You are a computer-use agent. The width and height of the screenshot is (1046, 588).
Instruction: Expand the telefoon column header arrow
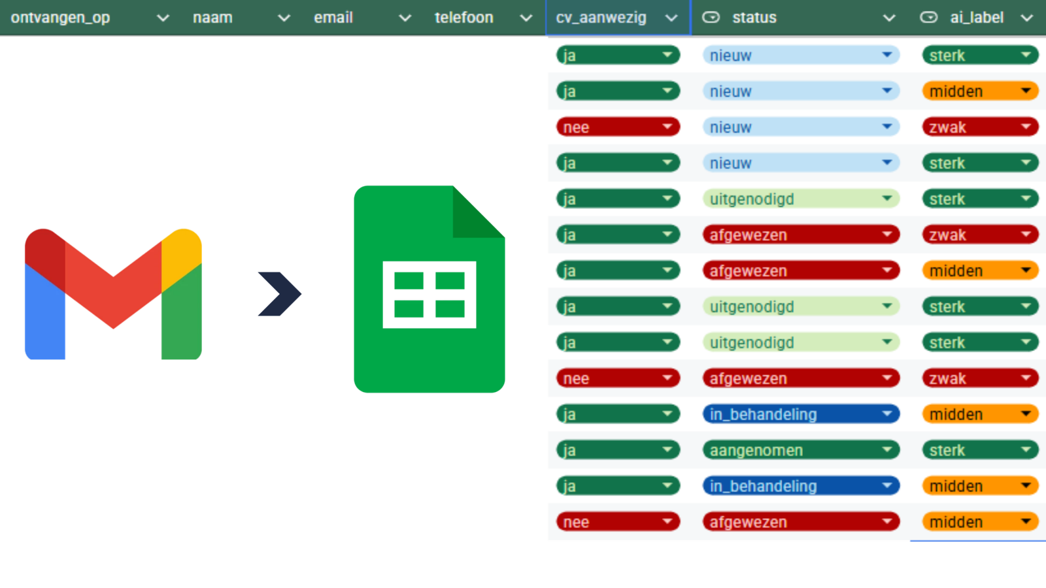pyautogui.click(x=526, y=18)
